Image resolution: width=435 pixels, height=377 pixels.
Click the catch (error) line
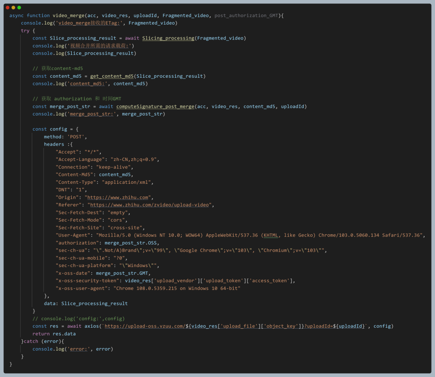(42, 341)
